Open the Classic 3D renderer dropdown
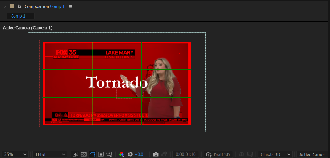The height and width of the screenshot is (158, 330). 275,155
